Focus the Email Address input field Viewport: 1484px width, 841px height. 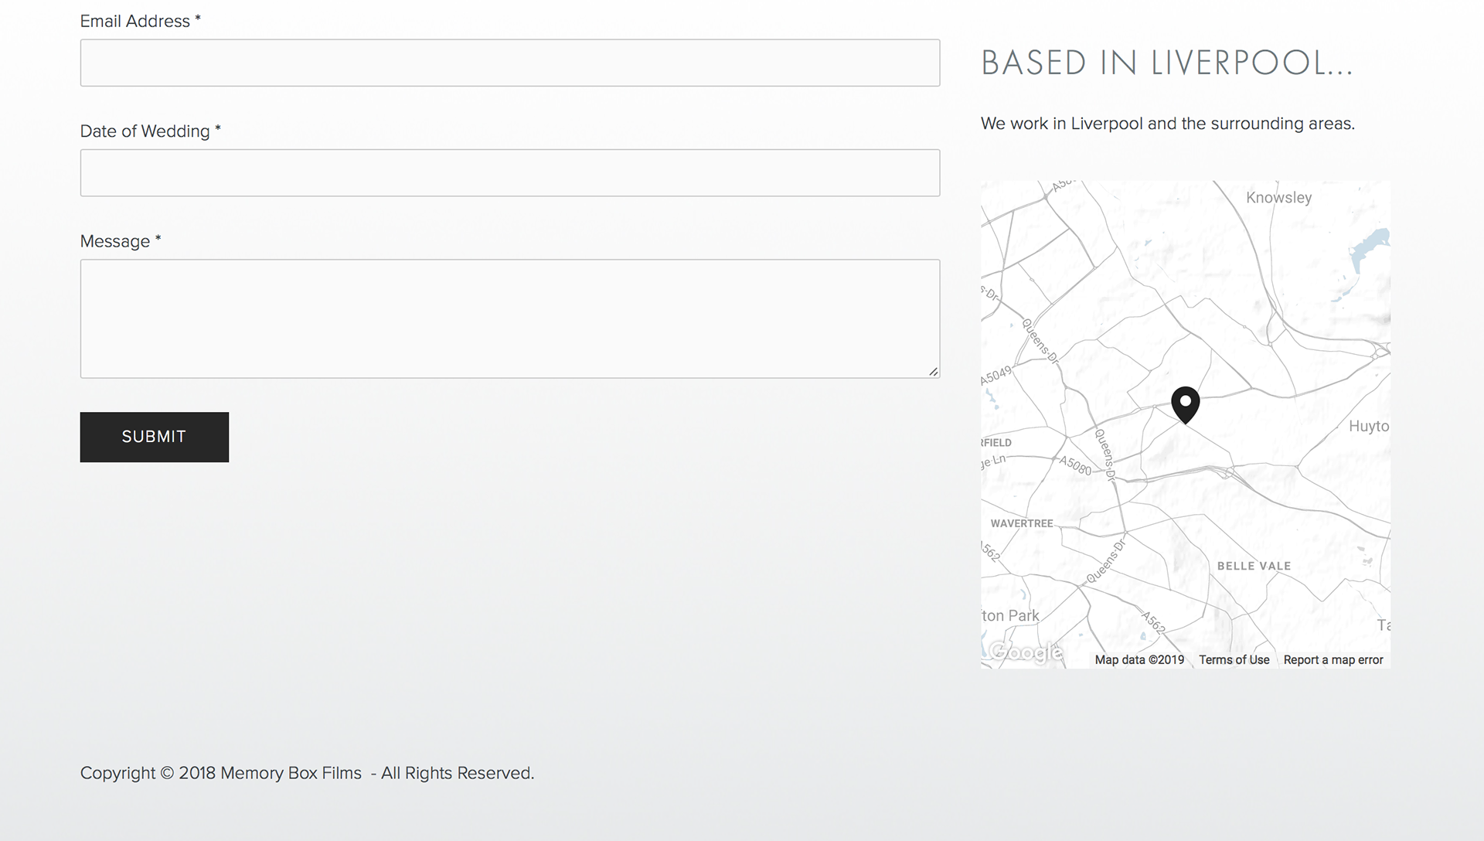(509, 63)
